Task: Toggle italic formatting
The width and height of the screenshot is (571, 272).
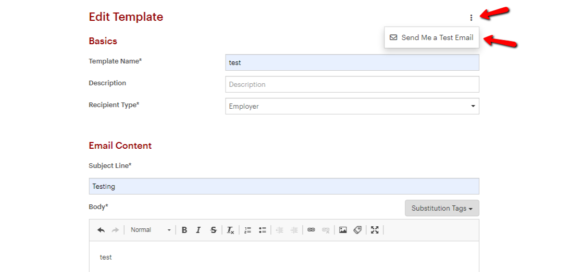Action: tap(198, 230)
